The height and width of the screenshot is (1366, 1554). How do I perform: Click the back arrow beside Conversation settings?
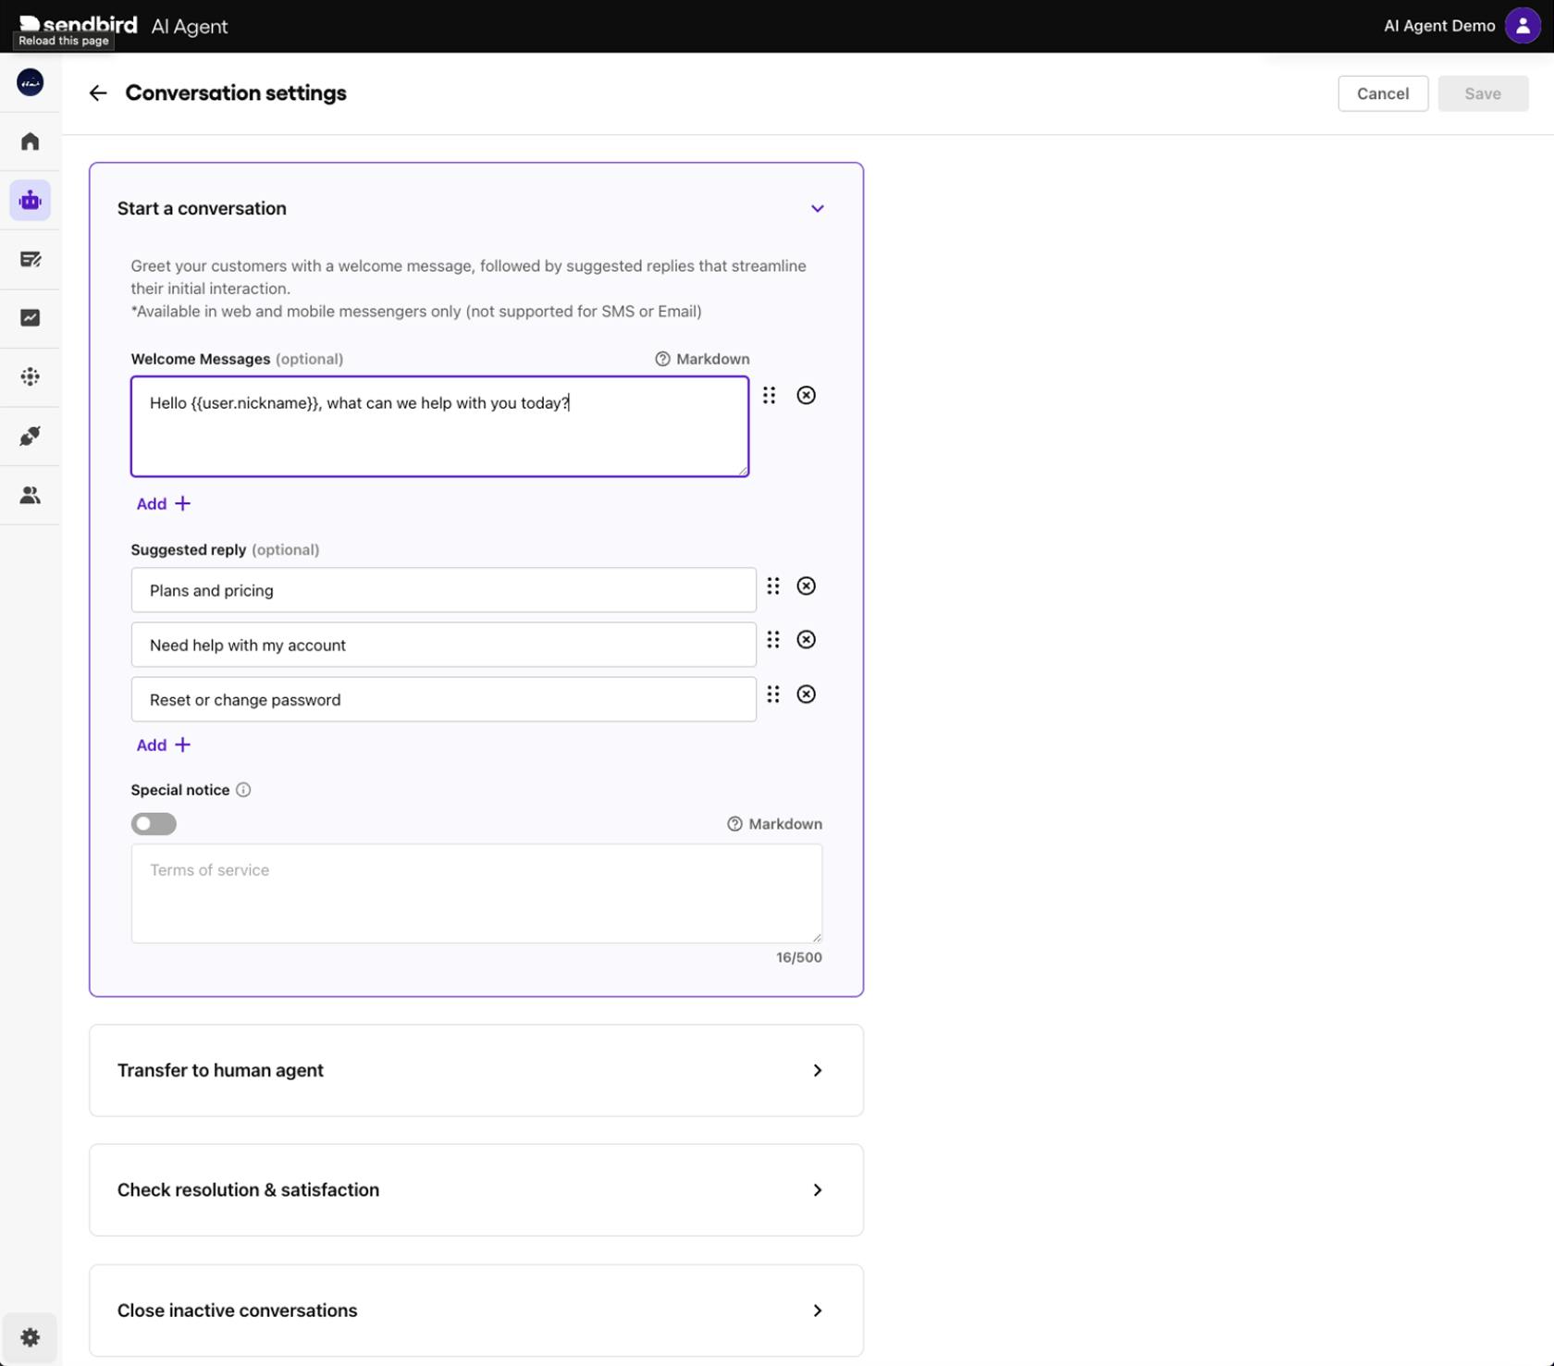point(98,93)
